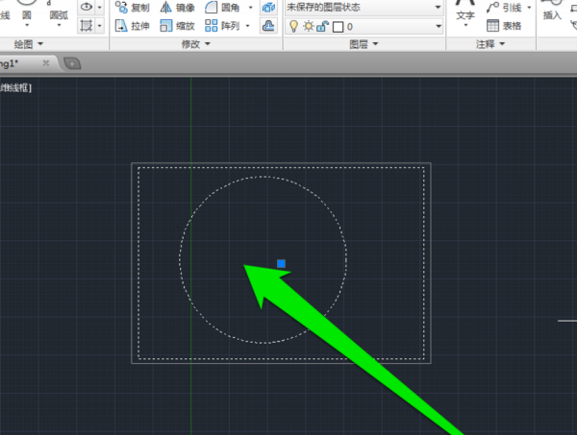Insert a 表格 (Table)
This screenshot has height=435, width=577.
504,26
